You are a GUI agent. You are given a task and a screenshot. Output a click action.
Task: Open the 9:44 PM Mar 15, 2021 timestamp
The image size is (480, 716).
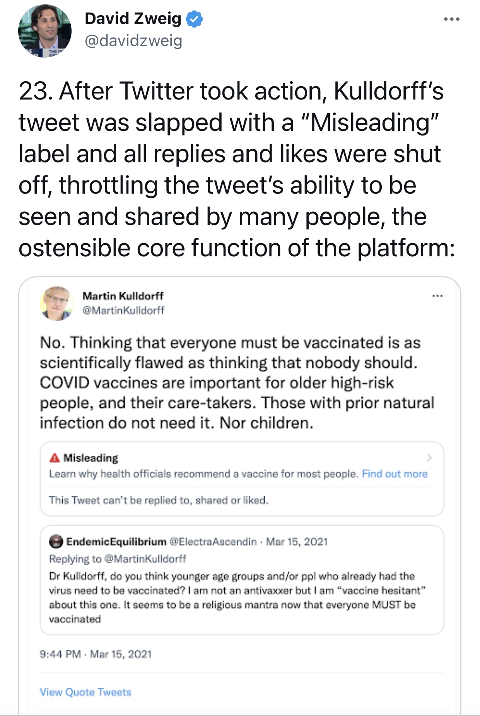tap(96, 654)
